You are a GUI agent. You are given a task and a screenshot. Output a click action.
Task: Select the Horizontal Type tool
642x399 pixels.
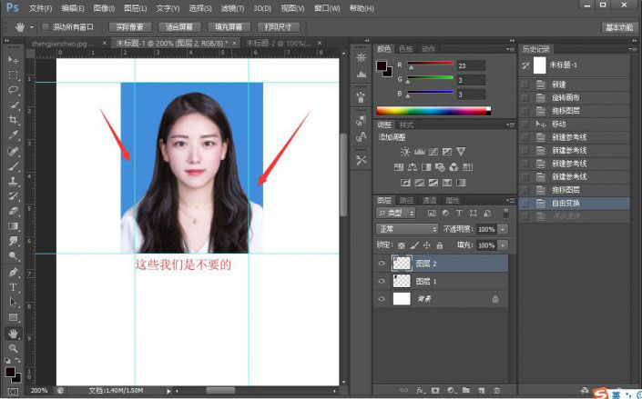click(x=13, y=286)
